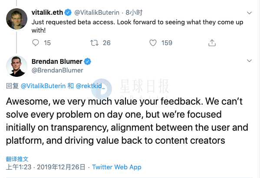
Task: Click Vitalik's blue verified badge
Action: pos(68,13)
